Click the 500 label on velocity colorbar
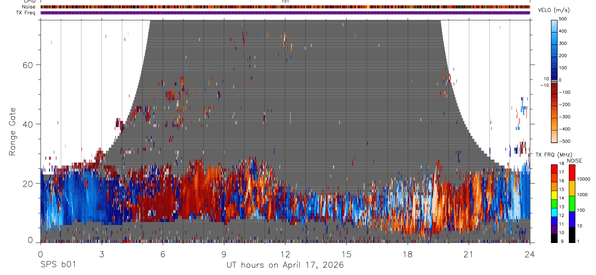 pyautogui.click(x=564, y=19)
